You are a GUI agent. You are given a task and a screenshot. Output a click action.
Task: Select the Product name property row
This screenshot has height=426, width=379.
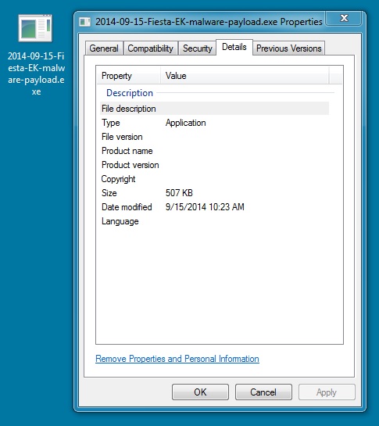point(214,151)
